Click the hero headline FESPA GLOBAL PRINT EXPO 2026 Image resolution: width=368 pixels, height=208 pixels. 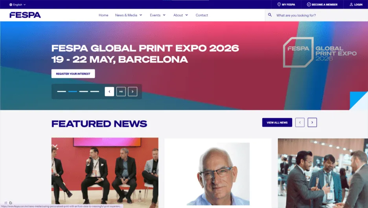pyautogui.click(x=145, y=48)
